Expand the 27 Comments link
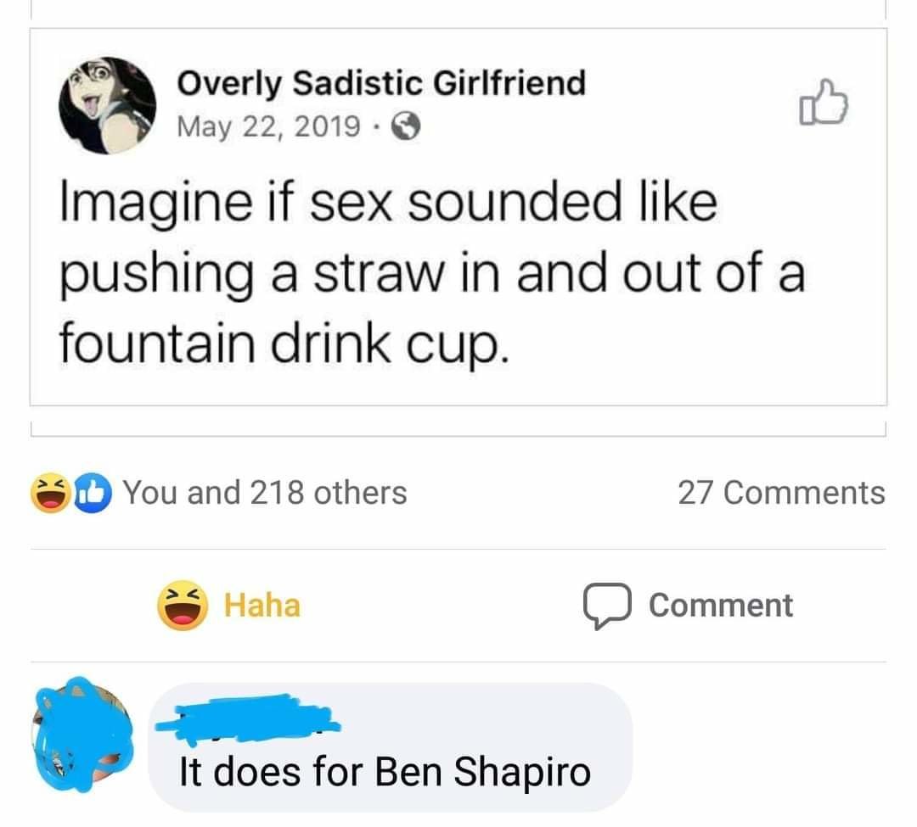This screenshot has height=827, width=917. 780,492
